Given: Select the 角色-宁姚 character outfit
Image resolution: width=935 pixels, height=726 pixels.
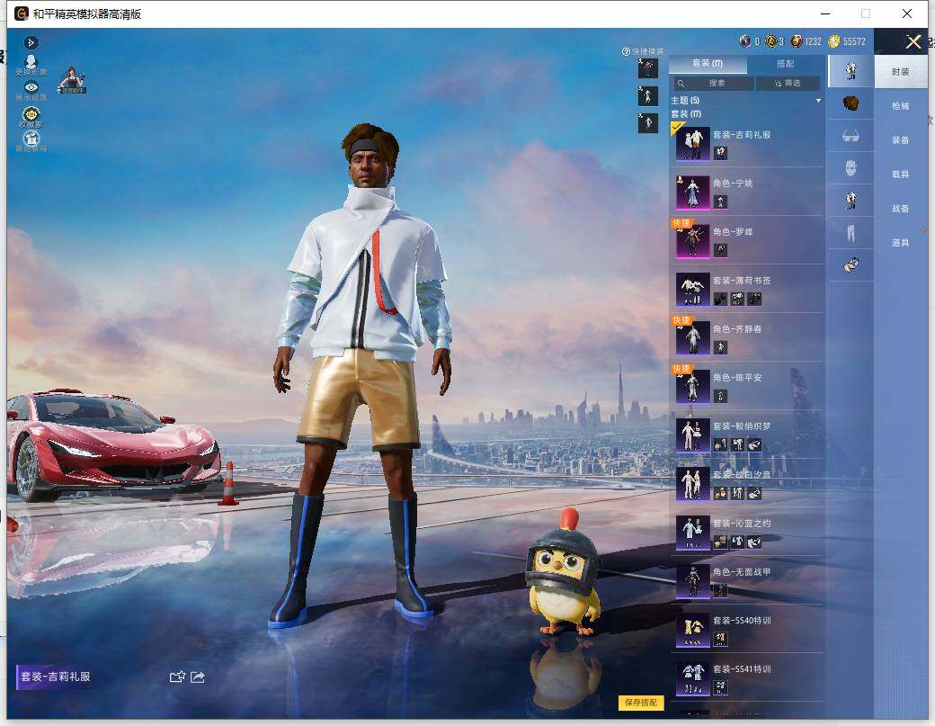Looking at the screenshot, I should pyautogui.click(x=746, y=193).
